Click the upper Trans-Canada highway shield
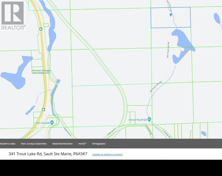The width and height of the screenshot is (222, 176). point(41,29)
